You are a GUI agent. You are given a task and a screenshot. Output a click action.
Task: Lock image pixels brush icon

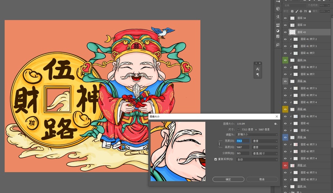(x=297, y=11)
